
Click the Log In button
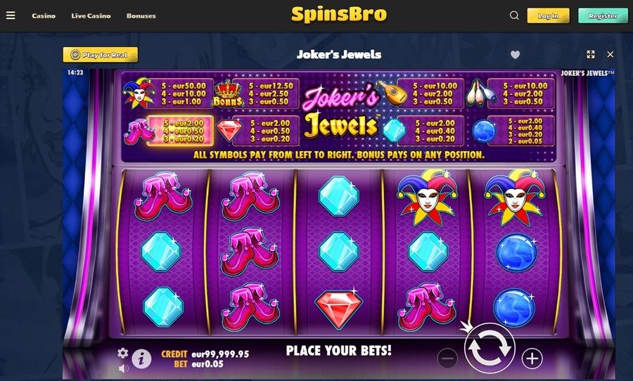tap(548, 15)
